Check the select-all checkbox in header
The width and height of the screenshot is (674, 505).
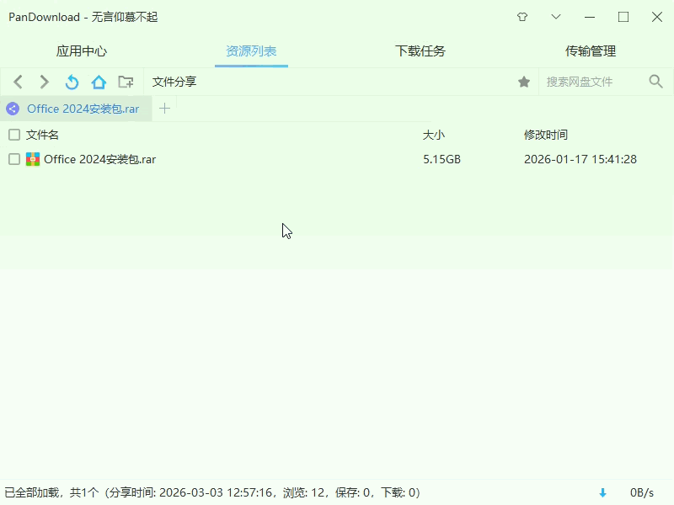click(x=13, y=134)
